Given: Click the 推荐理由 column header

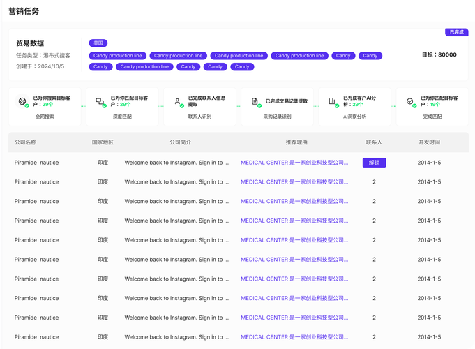Looking at the screenshot, I should [296, 142].
